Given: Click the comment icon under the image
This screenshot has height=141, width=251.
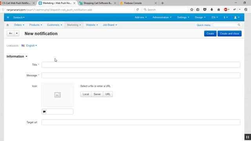Looking at the screenshot, I should point(44,112).
